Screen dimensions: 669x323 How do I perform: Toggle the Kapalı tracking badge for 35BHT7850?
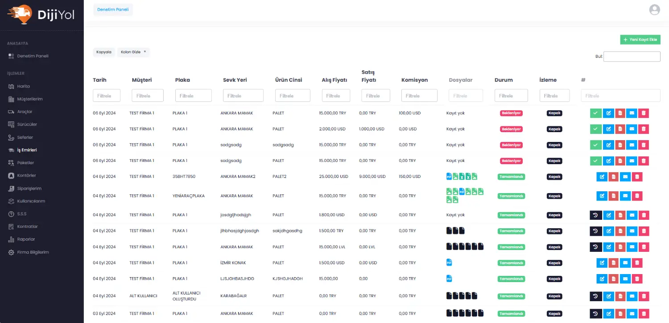point(554,177)
